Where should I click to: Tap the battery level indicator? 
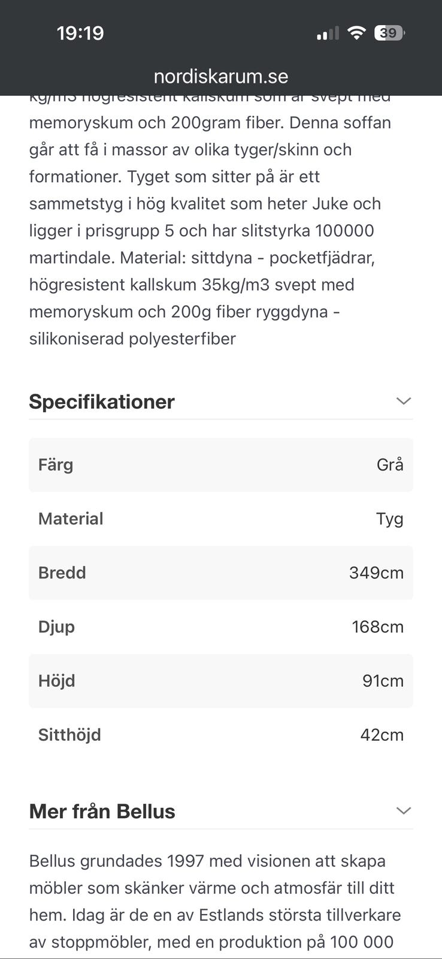tap(389, 33)
